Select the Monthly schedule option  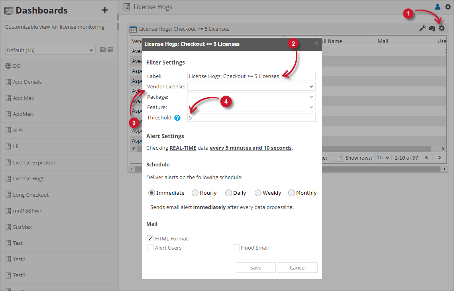pyautogui.click(x=291, y=193)
